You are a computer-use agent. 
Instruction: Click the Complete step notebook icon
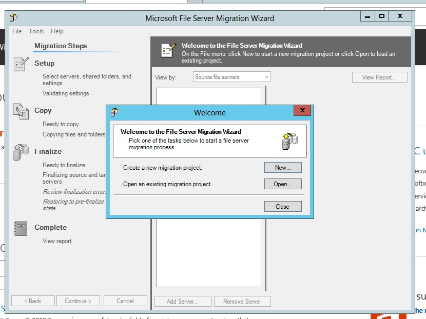[x=21, y=228]
